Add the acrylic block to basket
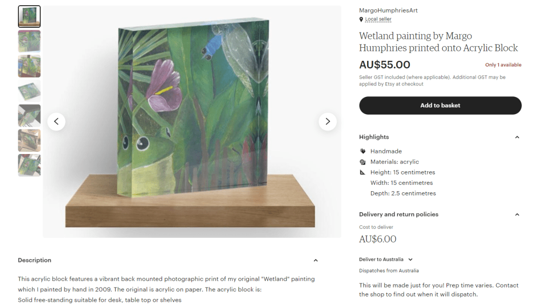This screenshot has height=308, width=536. 440,105
